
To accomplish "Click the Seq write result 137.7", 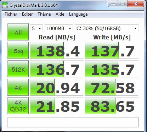I will coord(112,50).
